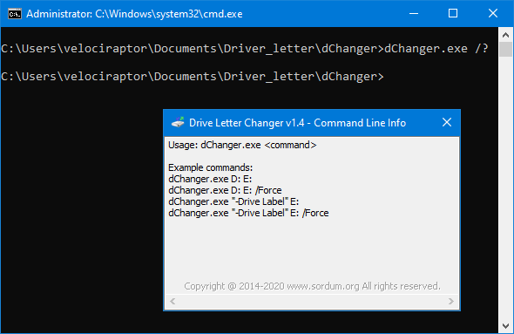The width and height of the screenshot is (514, 334).
Task: Click the second command prompt line
Action: tap(192, 77)
